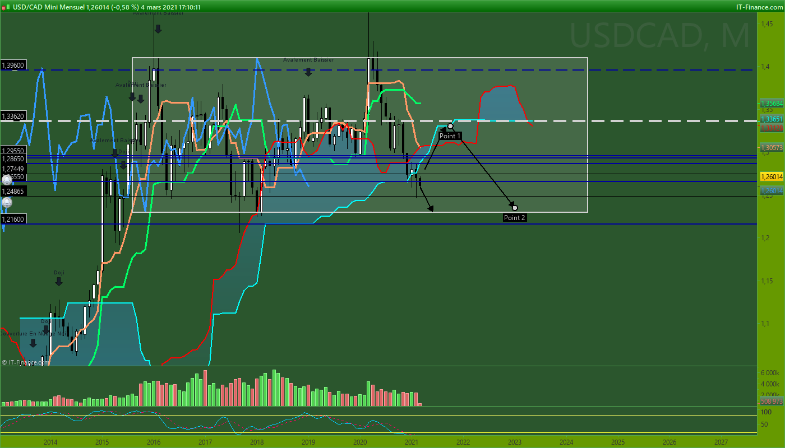Click 2026 on the time axis
785x448 pixels.
(x=669, y=442)
